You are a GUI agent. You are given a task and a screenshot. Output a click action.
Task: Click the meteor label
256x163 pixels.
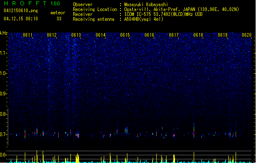click(x=58, y=13)
